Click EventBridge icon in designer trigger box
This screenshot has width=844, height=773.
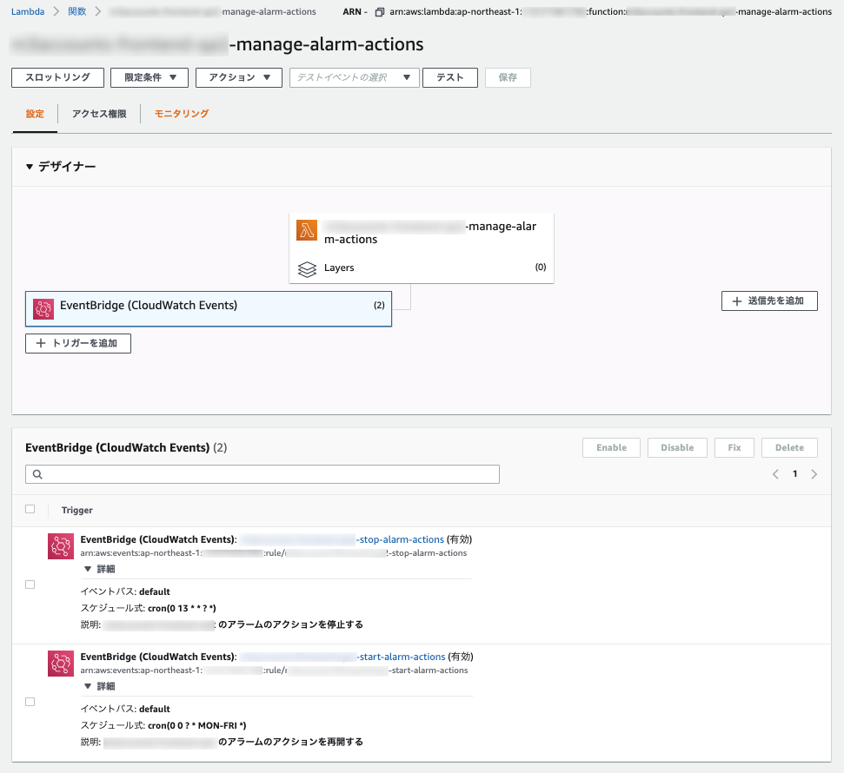[43, 309]
